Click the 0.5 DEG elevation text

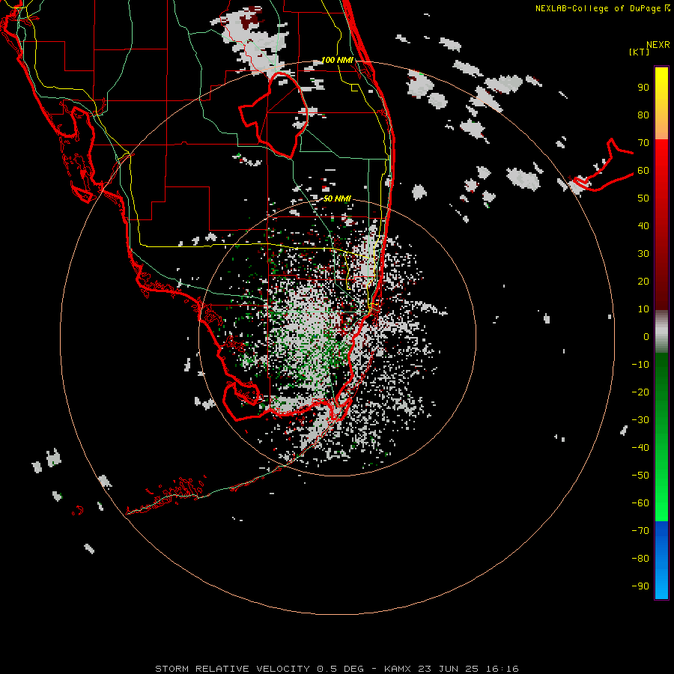point(340,669)
